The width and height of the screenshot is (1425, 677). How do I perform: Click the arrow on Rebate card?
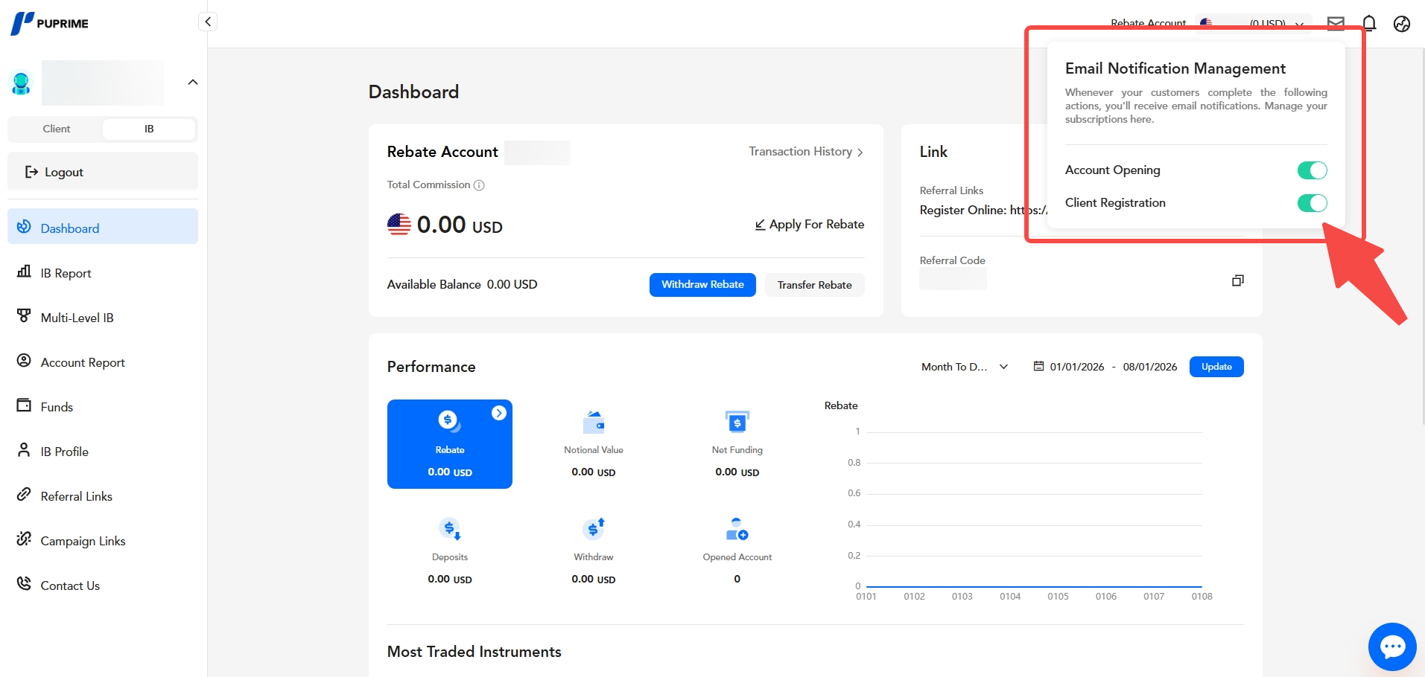pyautogui.click(x=499, y=413)
